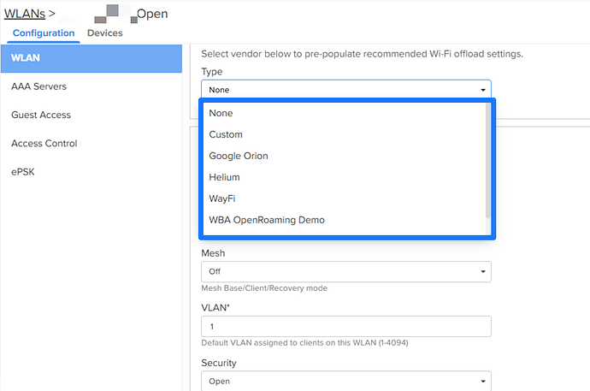590x391 pixels.
Task: Click the WLANs breadcrumb link
Action: click(24, 14)
